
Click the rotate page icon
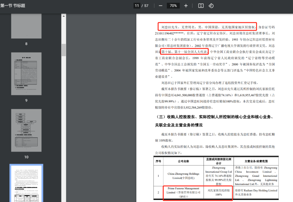[x=211, y=6]
